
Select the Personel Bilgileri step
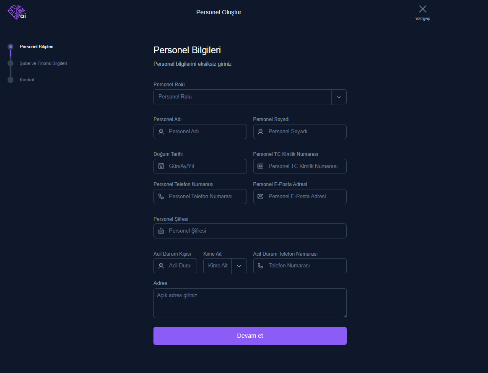click(36, 47)
